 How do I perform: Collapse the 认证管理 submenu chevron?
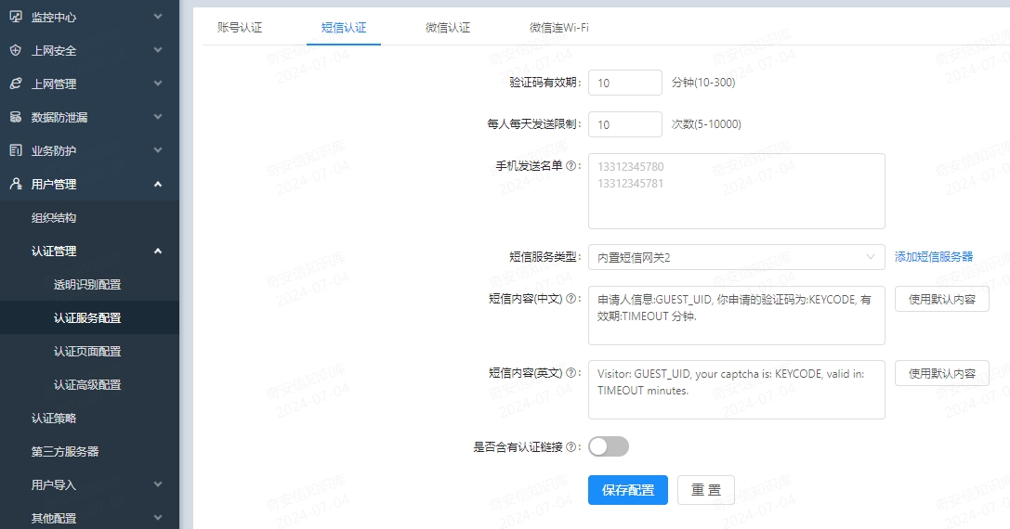158,251
